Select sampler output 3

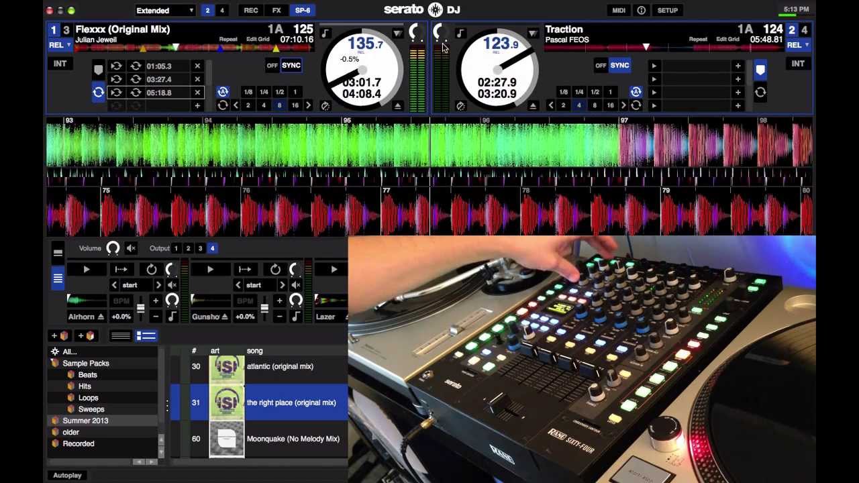tap(200, 248)
